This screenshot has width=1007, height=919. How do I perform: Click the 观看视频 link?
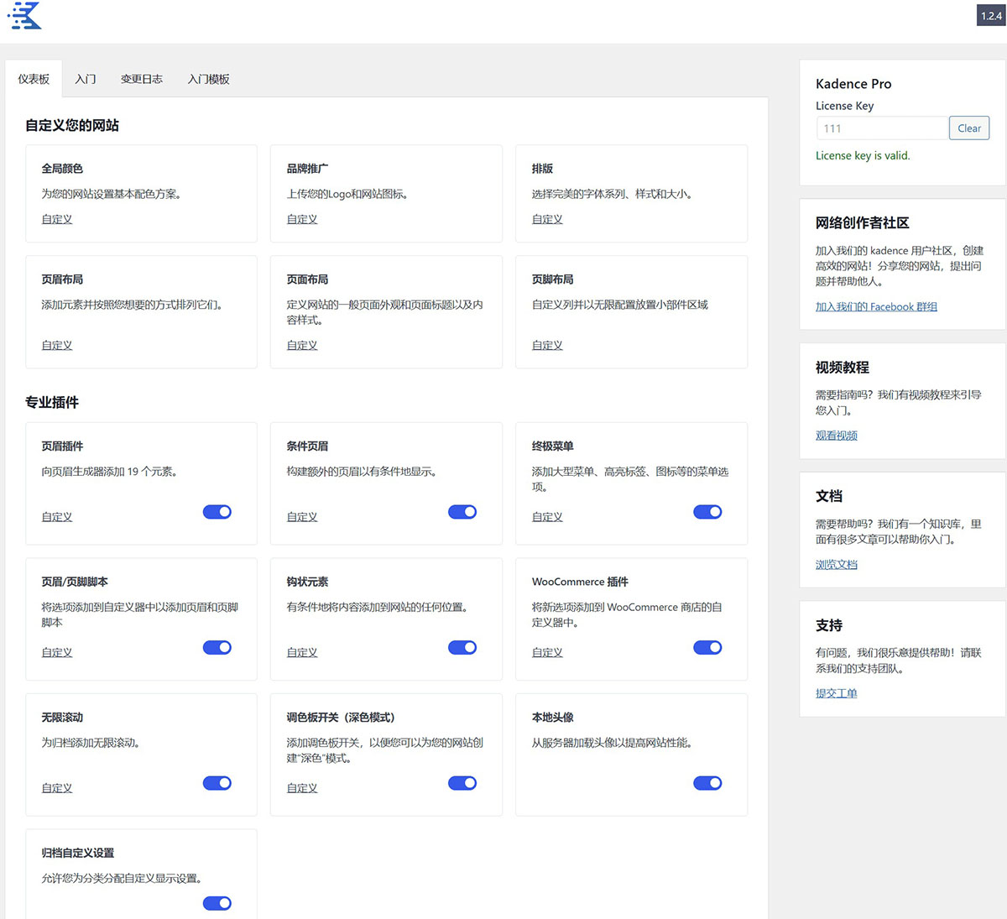point(837,436)
